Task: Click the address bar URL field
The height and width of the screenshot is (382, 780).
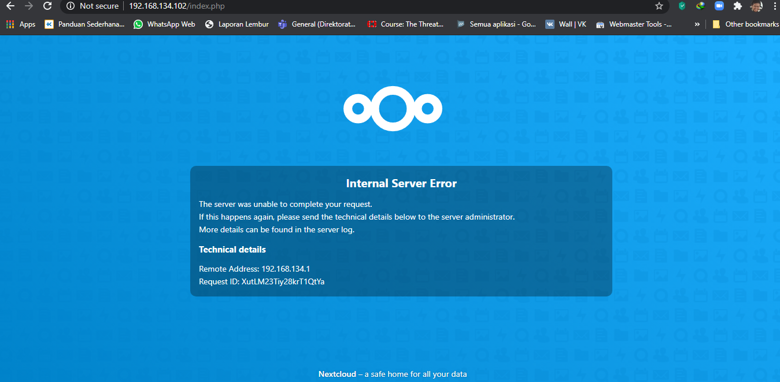Action: [347, 6]
